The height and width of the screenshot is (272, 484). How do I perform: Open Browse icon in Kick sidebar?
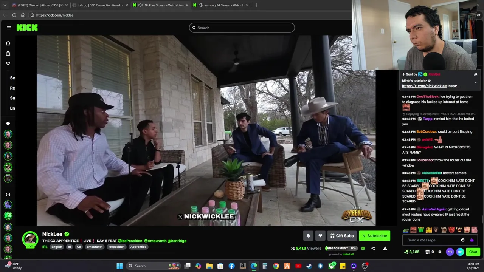pos(8,54)
